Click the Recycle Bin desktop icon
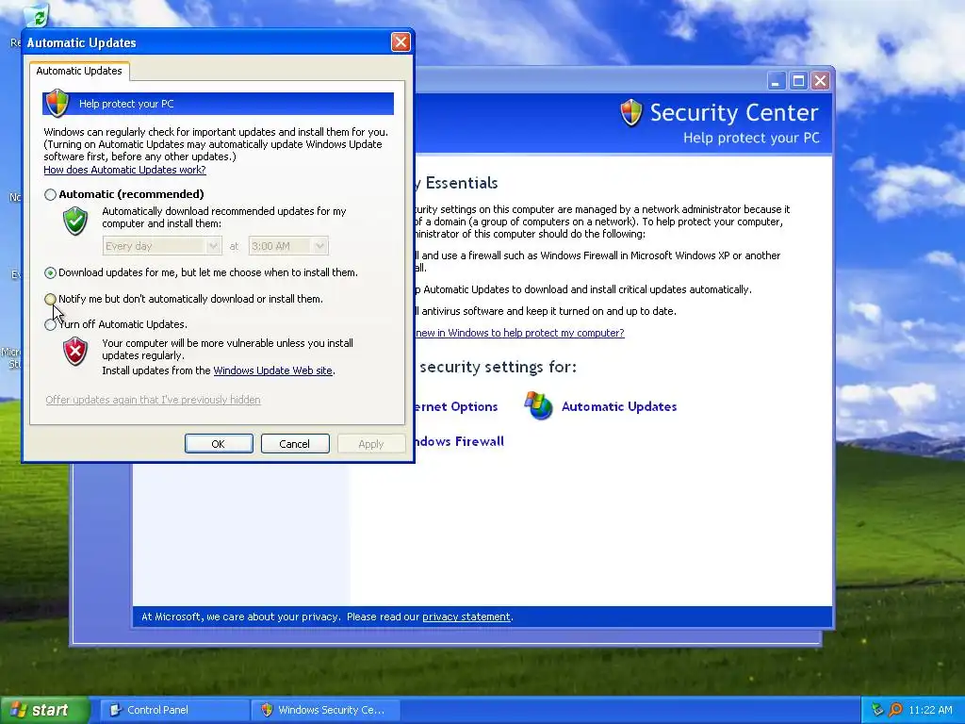This screenshot has height=724, width=965. click(36, 15)
